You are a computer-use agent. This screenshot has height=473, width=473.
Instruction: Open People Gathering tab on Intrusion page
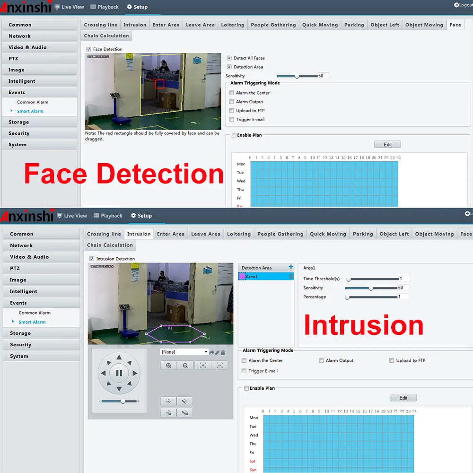coord(280,234)
